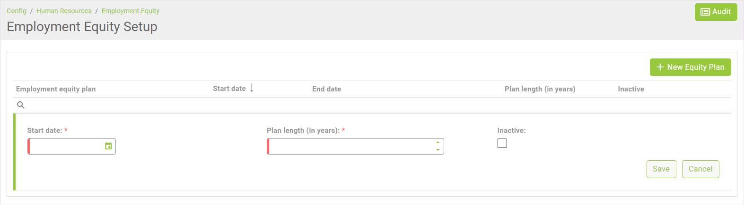Sort by End date column header

(326, 89)
